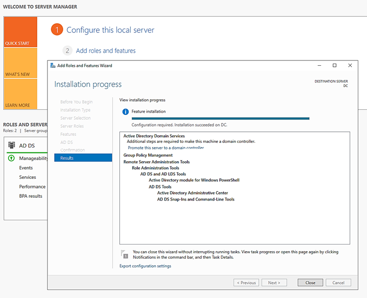Maximize the wizard window

coord(335,66)
